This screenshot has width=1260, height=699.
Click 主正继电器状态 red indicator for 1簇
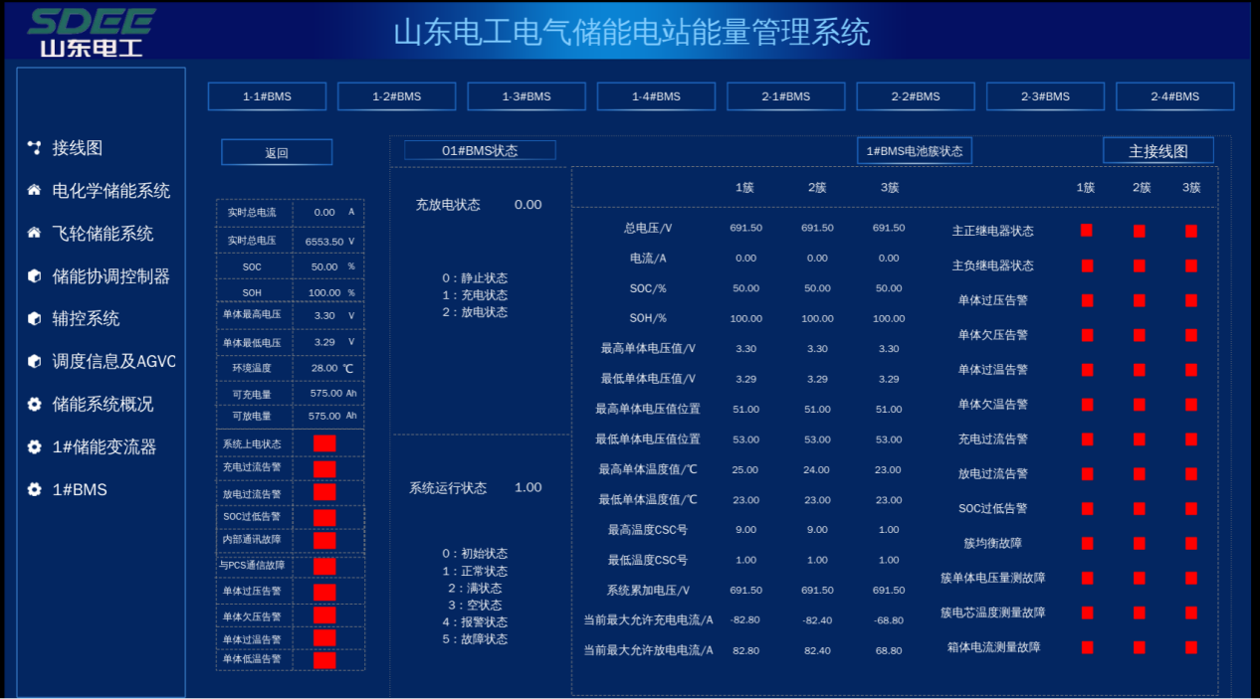[x=1087, y=231]
